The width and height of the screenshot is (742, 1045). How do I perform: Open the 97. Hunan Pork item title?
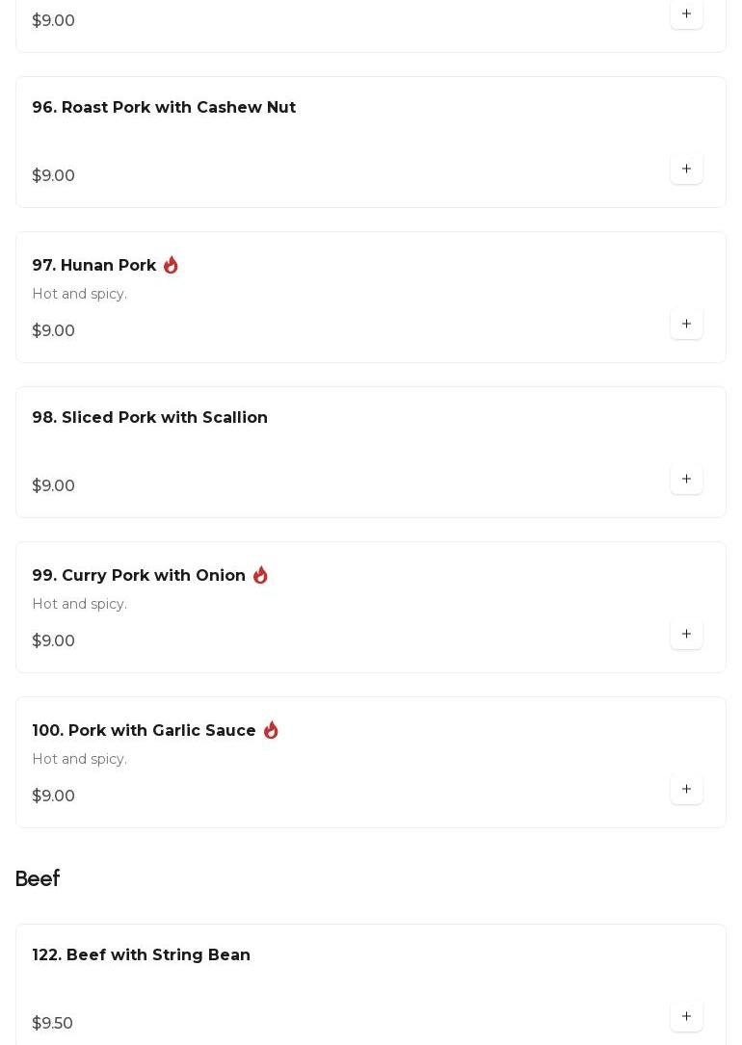pyautogui.click(x=94, y=266)
